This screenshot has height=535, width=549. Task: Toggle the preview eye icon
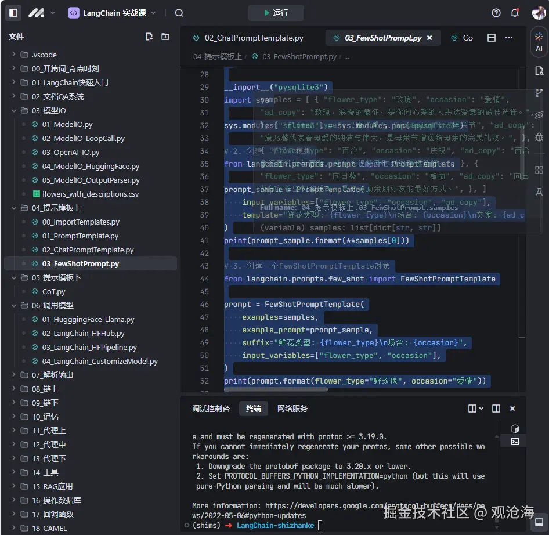(x=539, y=115)
